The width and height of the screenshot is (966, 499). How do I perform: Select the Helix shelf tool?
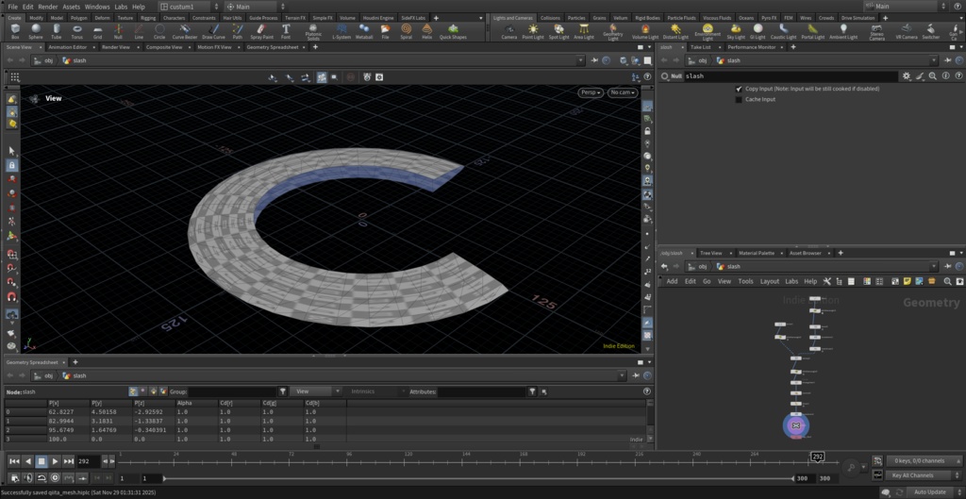[427, 31]
